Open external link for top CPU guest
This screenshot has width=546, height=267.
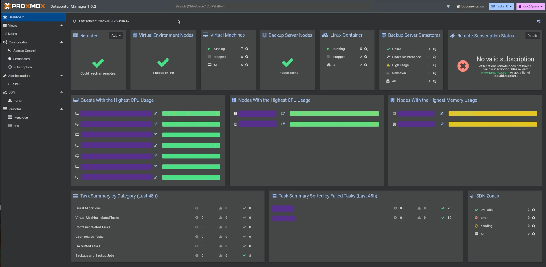coord(155,113)
